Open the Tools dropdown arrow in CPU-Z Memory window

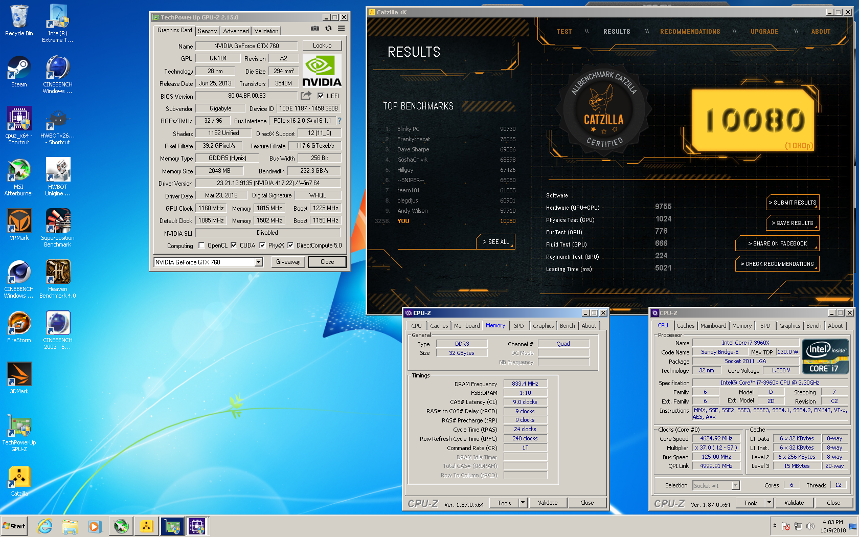click(x=523, y=503)
